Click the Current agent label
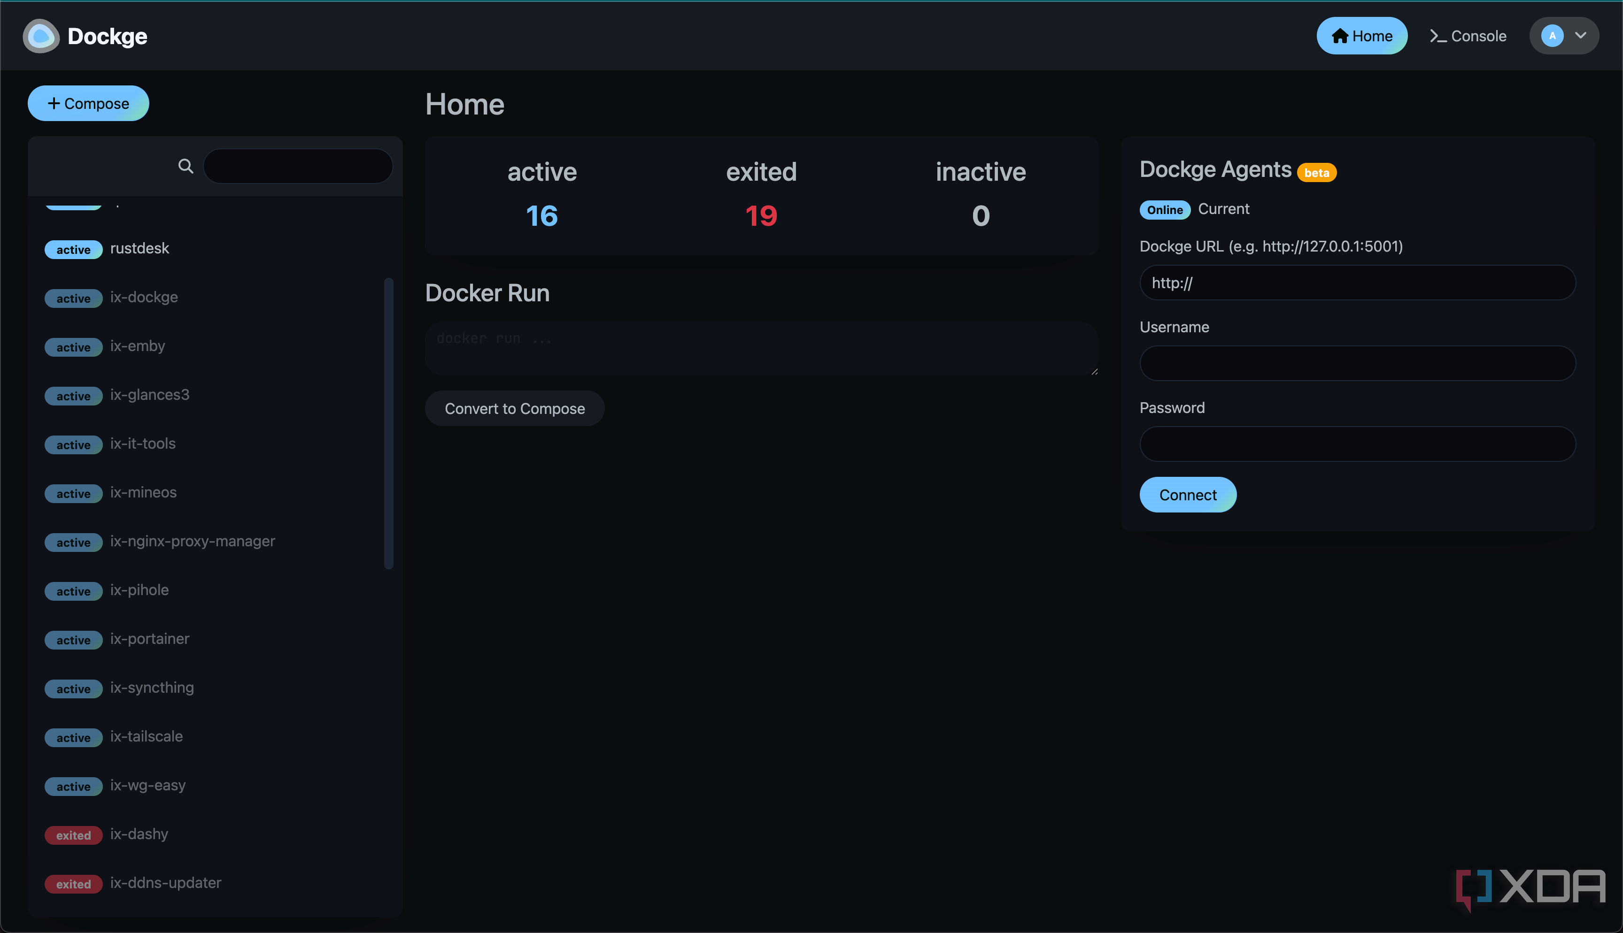This screenshot has height=933, width=1623. 1224,209
